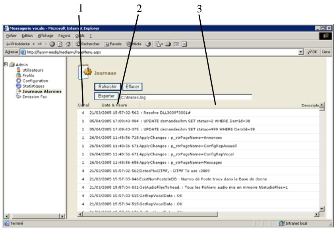
Task: Click the Effacer button
Action: tap(132, 87)
